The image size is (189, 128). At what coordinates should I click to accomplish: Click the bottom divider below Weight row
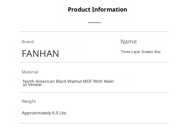click(x=94, y=123)
